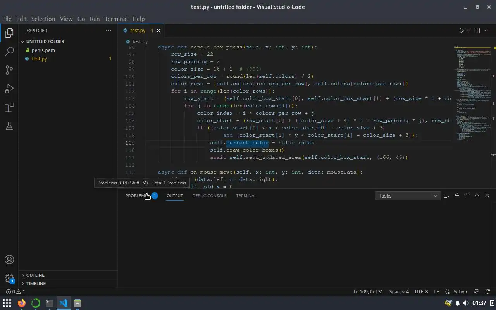The height and width of the screenshot is (310, 496).
Task: Open notification bell in system tray
Action: 458,303
